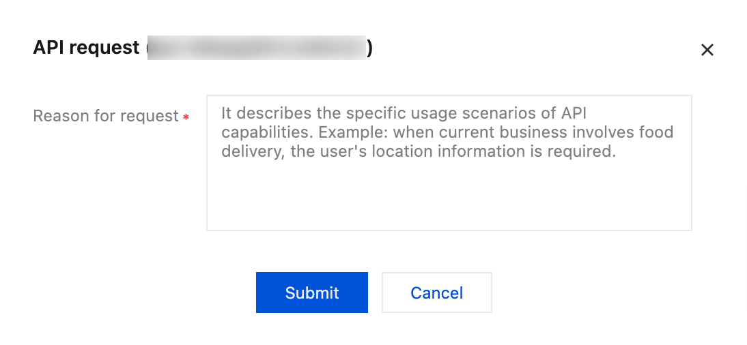This screenshot has width=747, height=345.
Task: Cancel the API request
Action: [x=436, y=292]
